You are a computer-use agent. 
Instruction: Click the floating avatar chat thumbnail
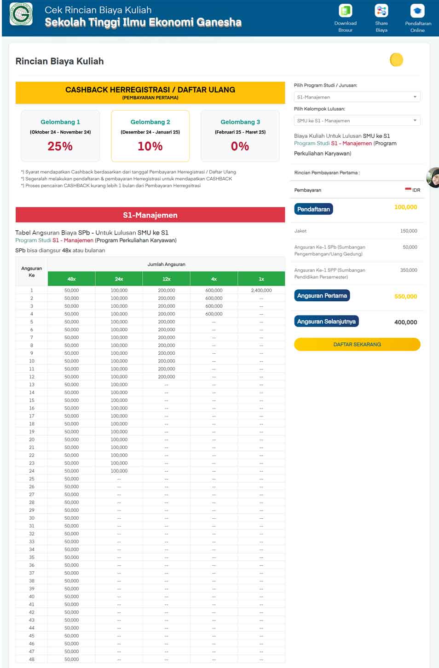click(x=433, y=177)
